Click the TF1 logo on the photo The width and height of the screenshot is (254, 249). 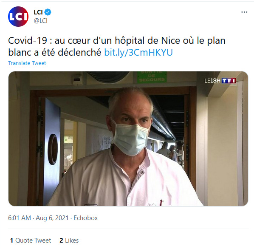(x=229, y=80)
